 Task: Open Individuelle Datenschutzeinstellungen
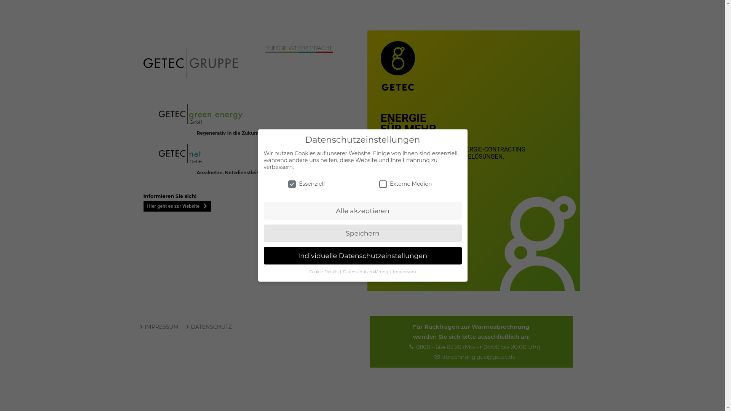pyautogui.click(x=362, y=256)
